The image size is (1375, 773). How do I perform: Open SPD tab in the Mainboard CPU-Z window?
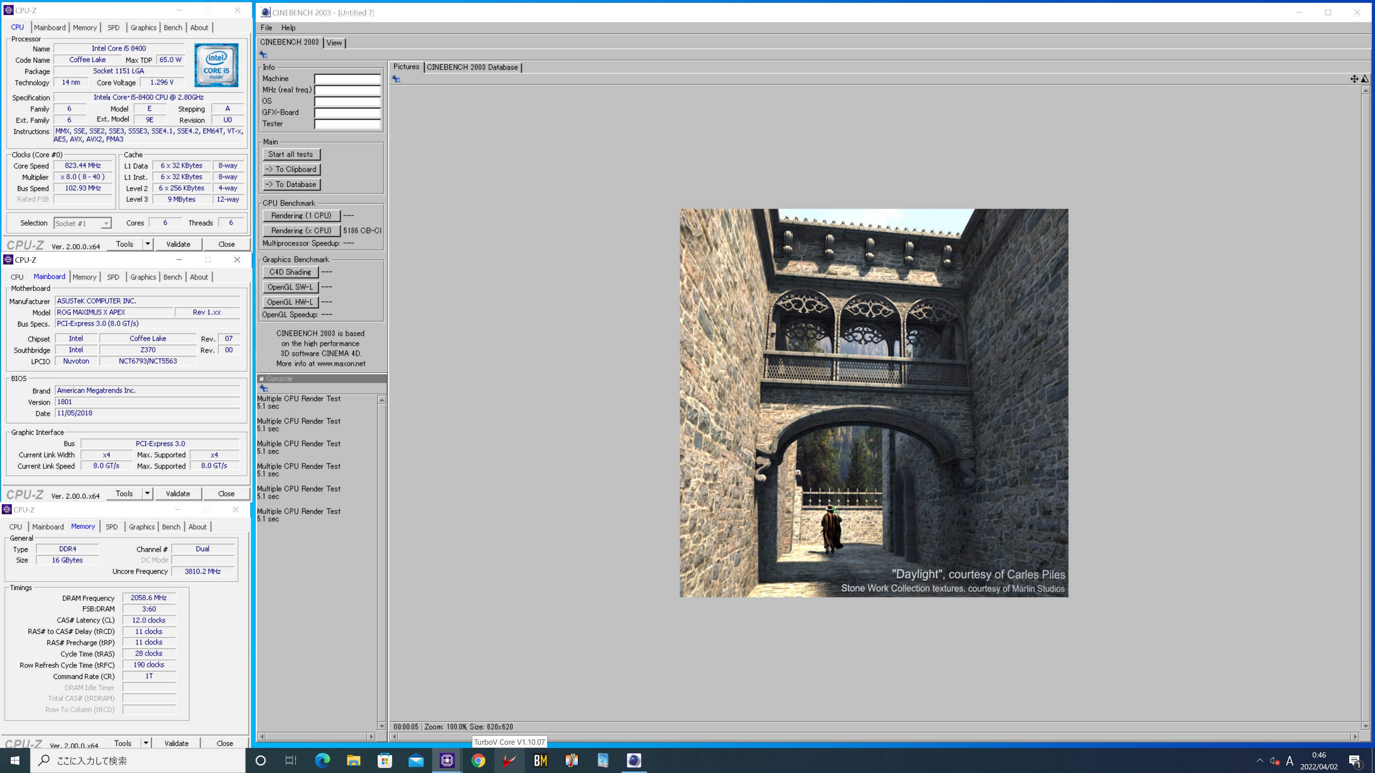(113, 277)
